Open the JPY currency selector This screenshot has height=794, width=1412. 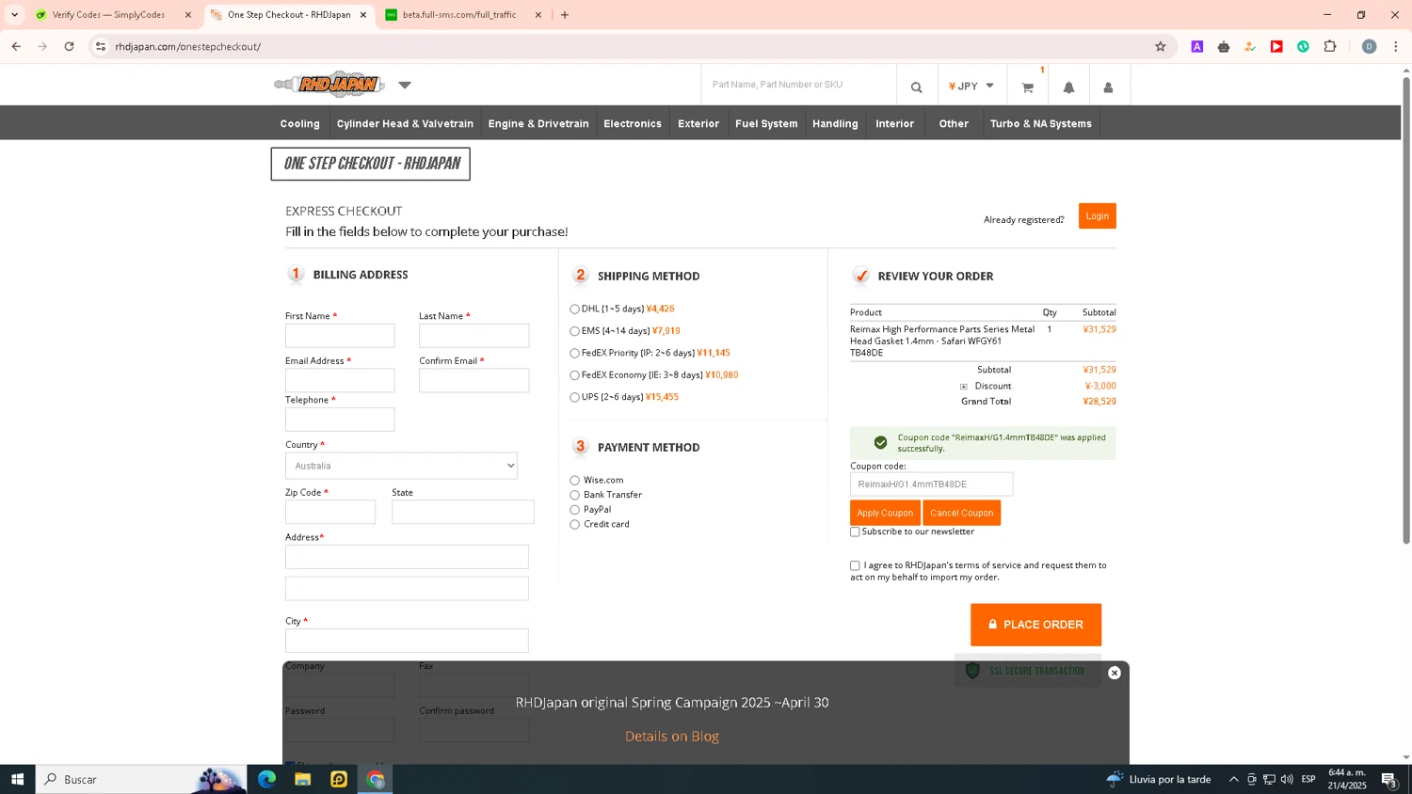[x=971, y=86]
